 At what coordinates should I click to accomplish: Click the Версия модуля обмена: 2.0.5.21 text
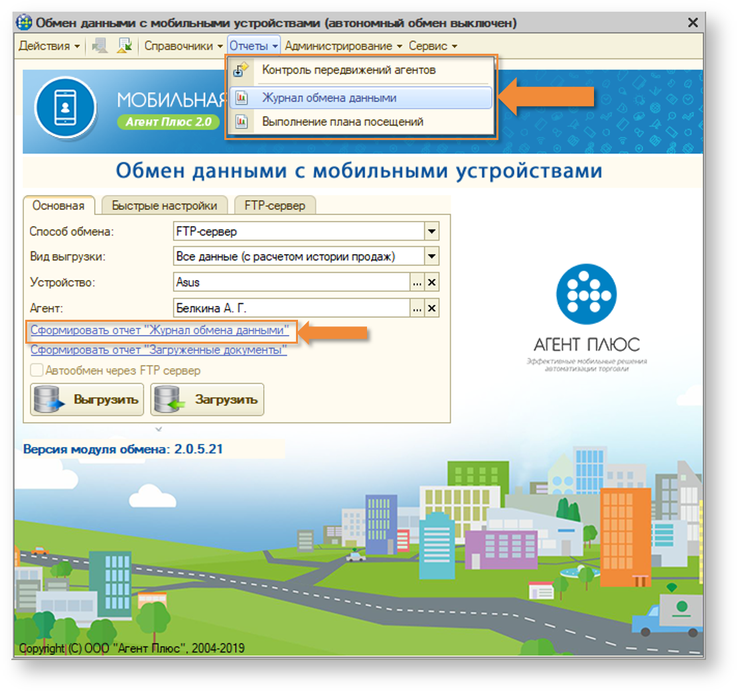123,449
